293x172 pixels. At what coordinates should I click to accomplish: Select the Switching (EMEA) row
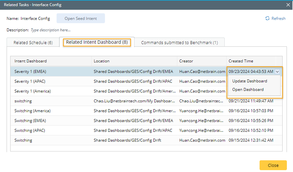[30, 120]
